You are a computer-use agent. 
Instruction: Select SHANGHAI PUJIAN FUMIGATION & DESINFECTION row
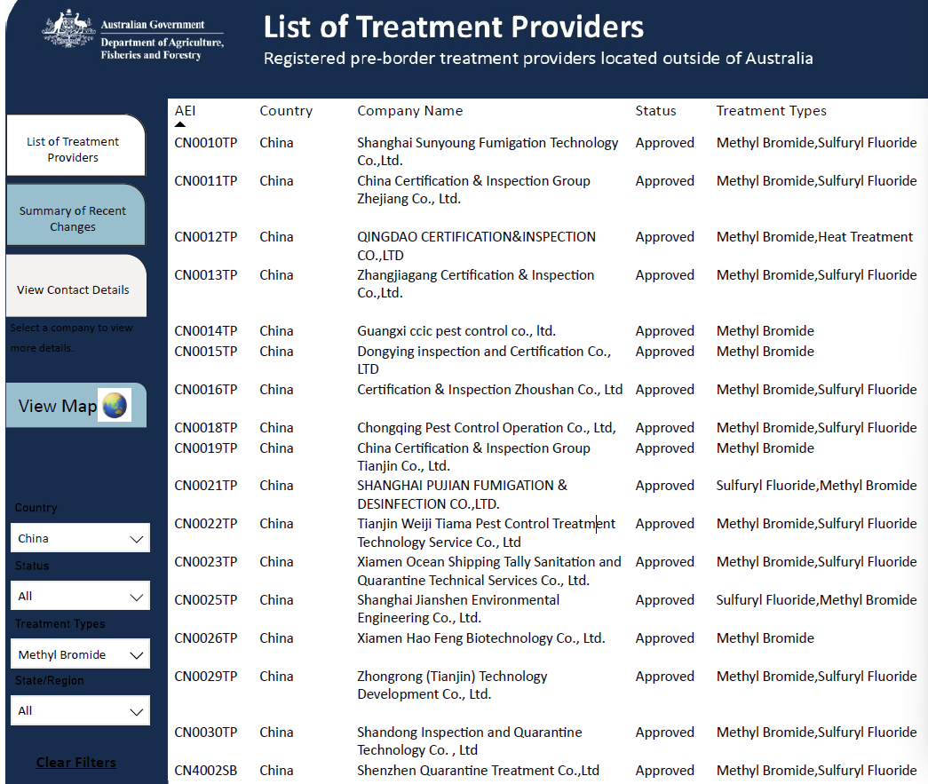tap(463, 495)
